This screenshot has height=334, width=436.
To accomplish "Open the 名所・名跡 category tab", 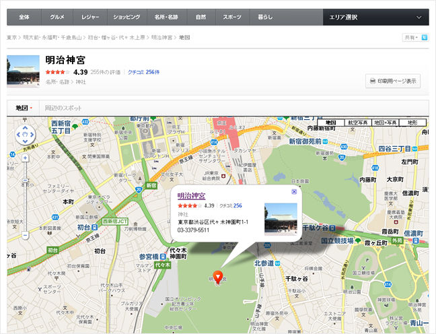I will coord(167,17).
